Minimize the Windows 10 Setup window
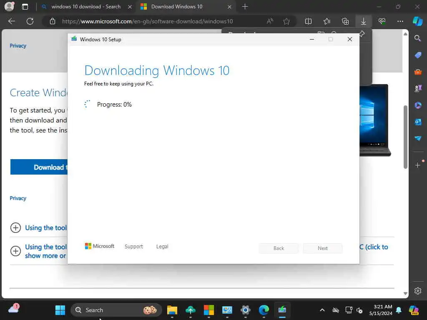This screenshot has width=427, height=320. 312,40
